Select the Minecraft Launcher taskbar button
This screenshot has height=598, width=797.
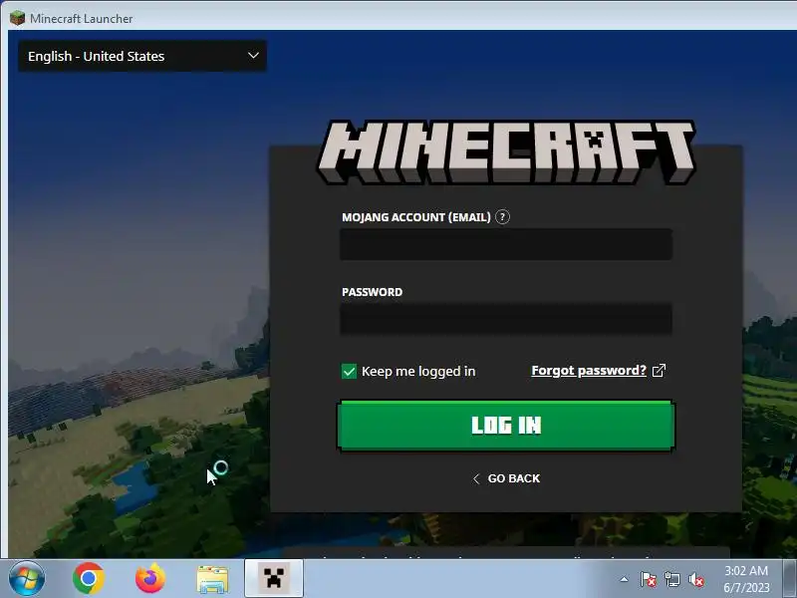[x=274, y=578]
